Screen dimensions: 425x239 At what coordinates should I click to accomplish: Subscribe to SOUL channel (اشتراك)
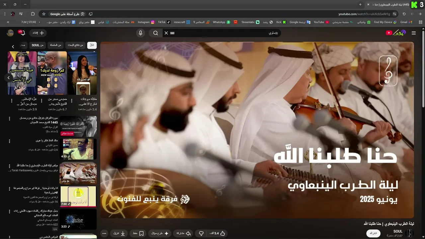pos(374,233)
